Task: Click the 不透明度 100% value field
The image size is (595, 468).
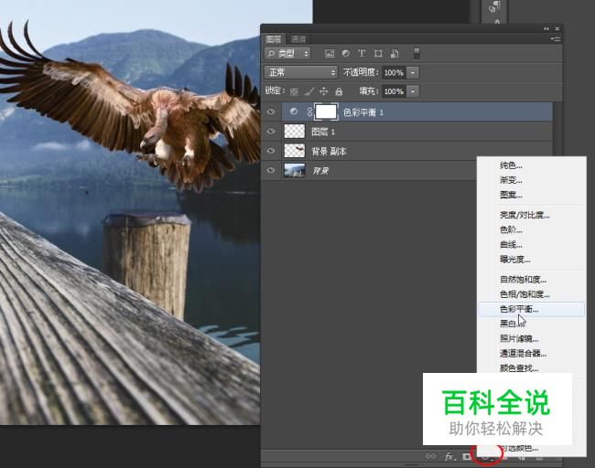Action: 394,72
